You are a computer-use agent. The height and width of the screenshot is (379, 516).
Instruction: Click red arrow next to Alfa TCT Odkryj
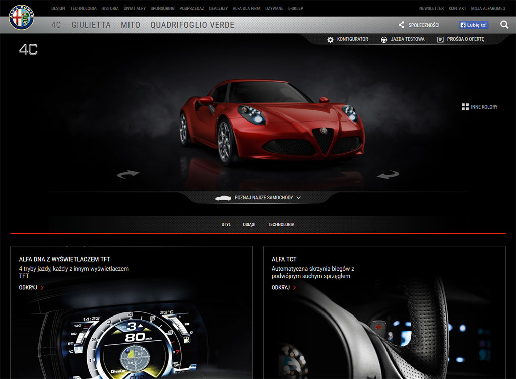(x=294, y=288)
